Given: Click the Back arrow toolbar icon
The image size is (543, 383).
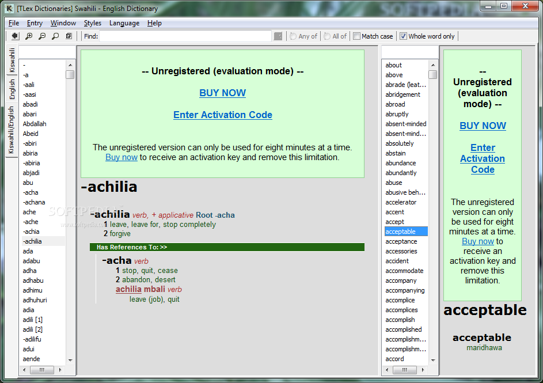Looking at the screenshot, I should point(15,36).
